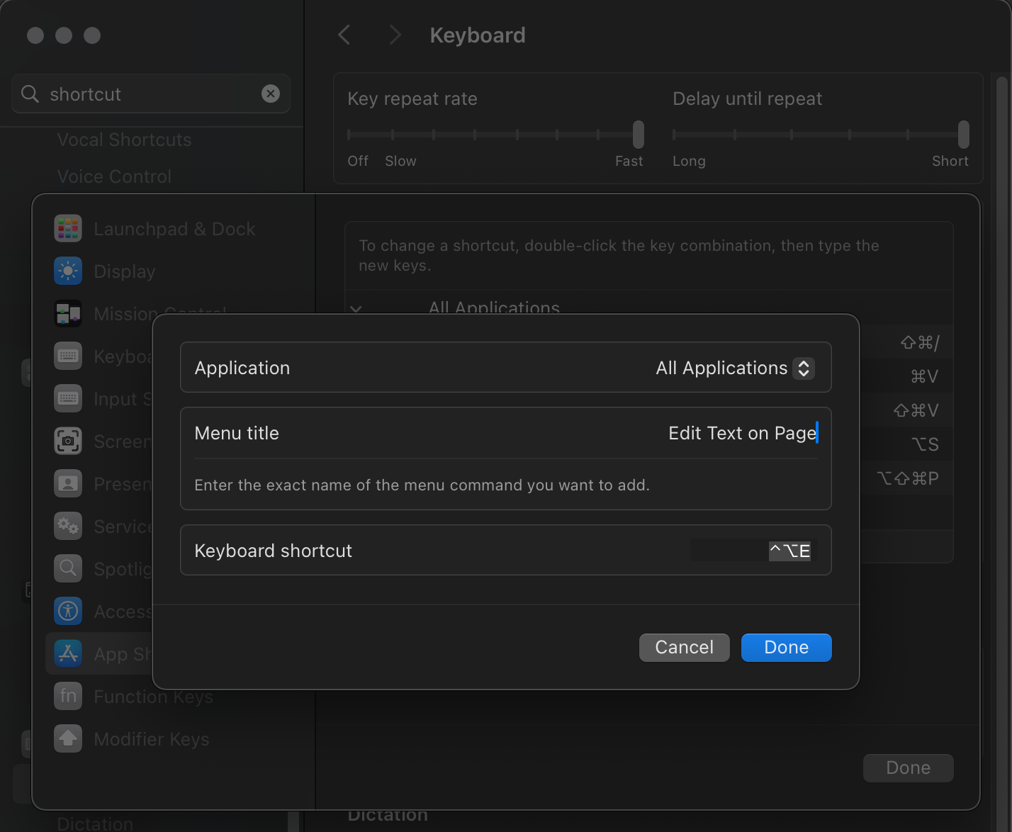Select the Services gears icon
The height and width of the screenshot is (832, 1012).
tap(68, 527)
